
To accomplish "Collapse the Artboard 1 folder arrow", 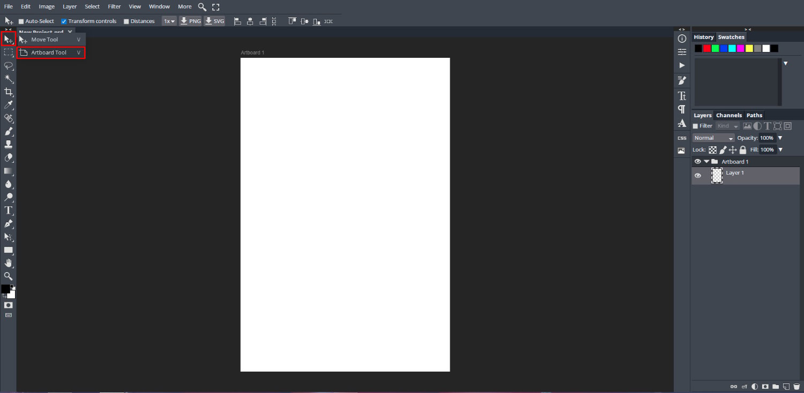I will (706, 162).
